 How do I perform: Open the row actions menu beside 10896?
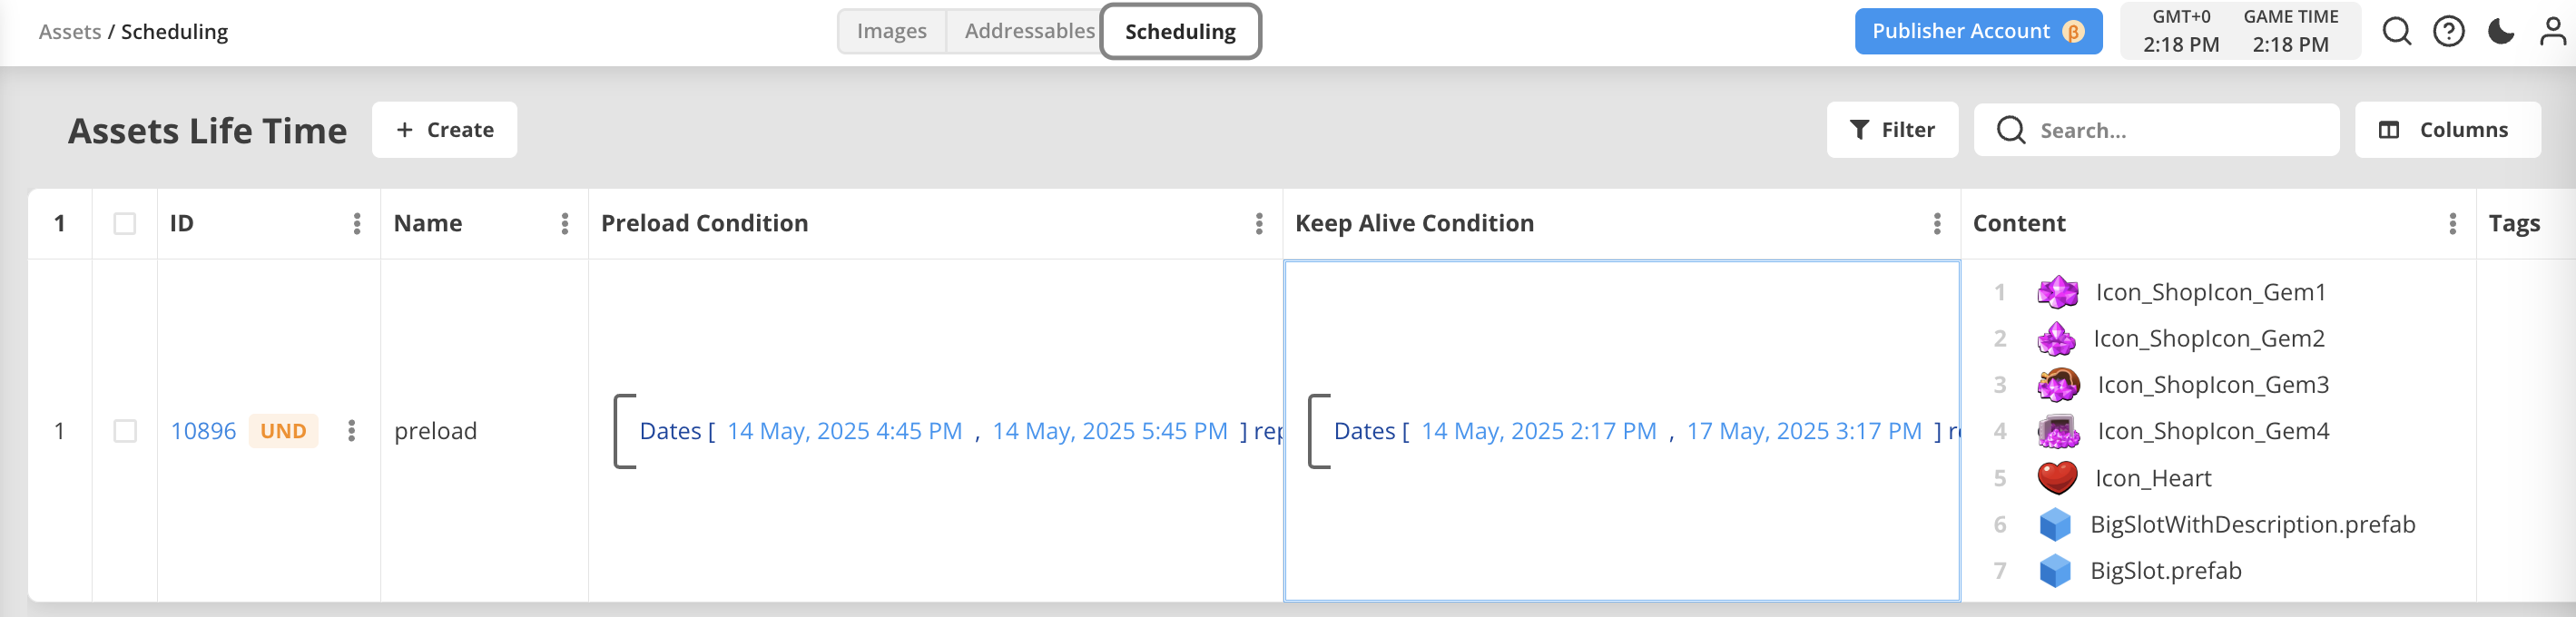[x=352, y=431]
